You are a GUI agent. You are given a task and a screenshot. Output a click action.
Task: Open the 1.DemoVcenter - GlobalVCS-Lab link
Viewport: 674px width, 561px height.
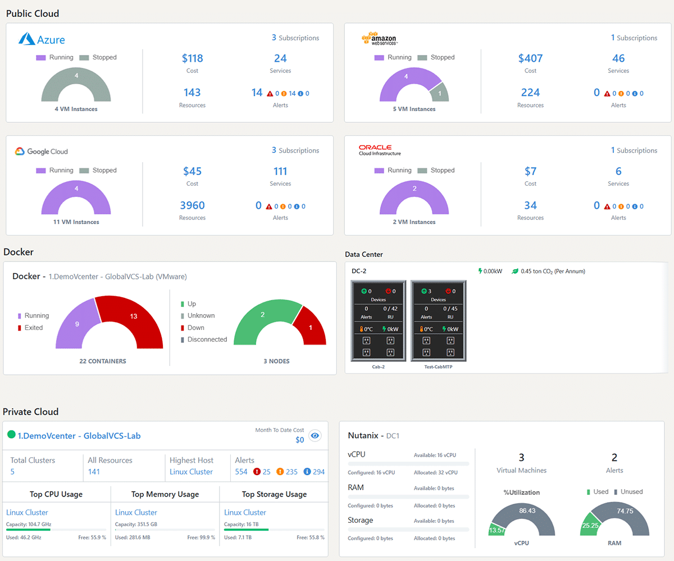coord(79,435)
